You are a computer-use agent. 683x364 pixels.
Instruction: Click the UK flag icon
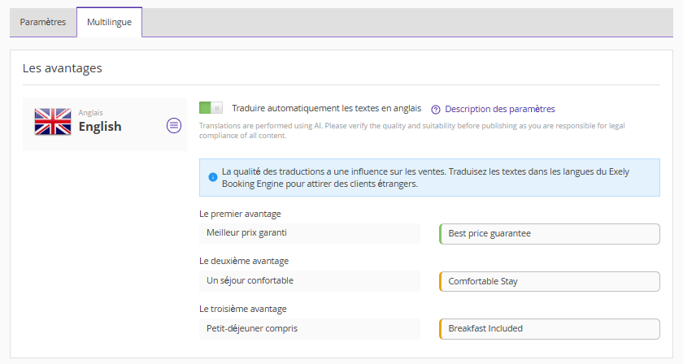53,122
